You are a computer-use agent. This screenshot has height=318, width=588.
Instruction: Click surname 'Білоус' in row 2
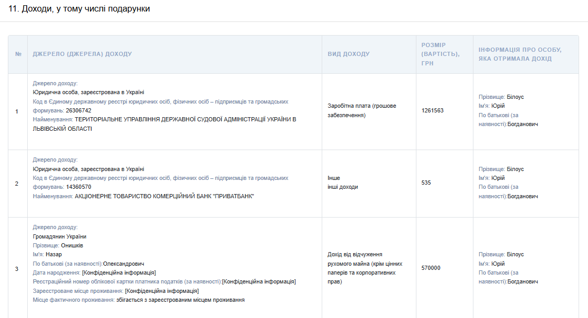click(x=515, y=169)
